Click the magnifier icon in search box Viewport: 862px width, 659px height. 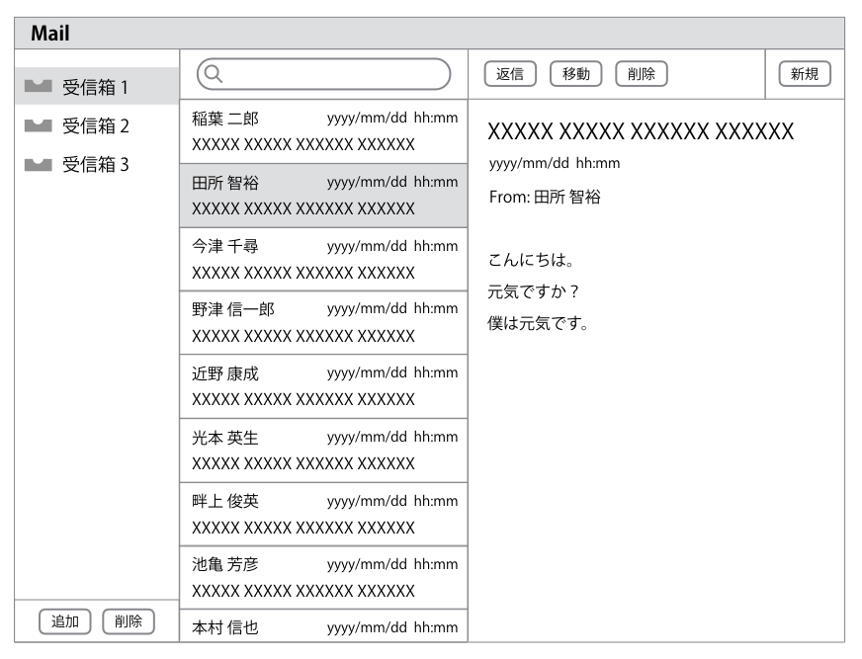pos(214,73)
